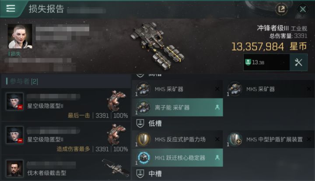The image size is (315, 181).
Task: Open the 造成伤害最多 attacker entry
Action: 66,138
